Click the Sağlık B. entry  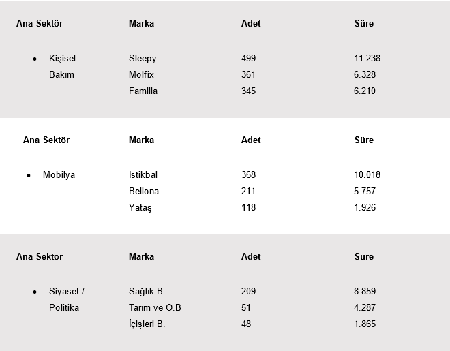[147, 291]
